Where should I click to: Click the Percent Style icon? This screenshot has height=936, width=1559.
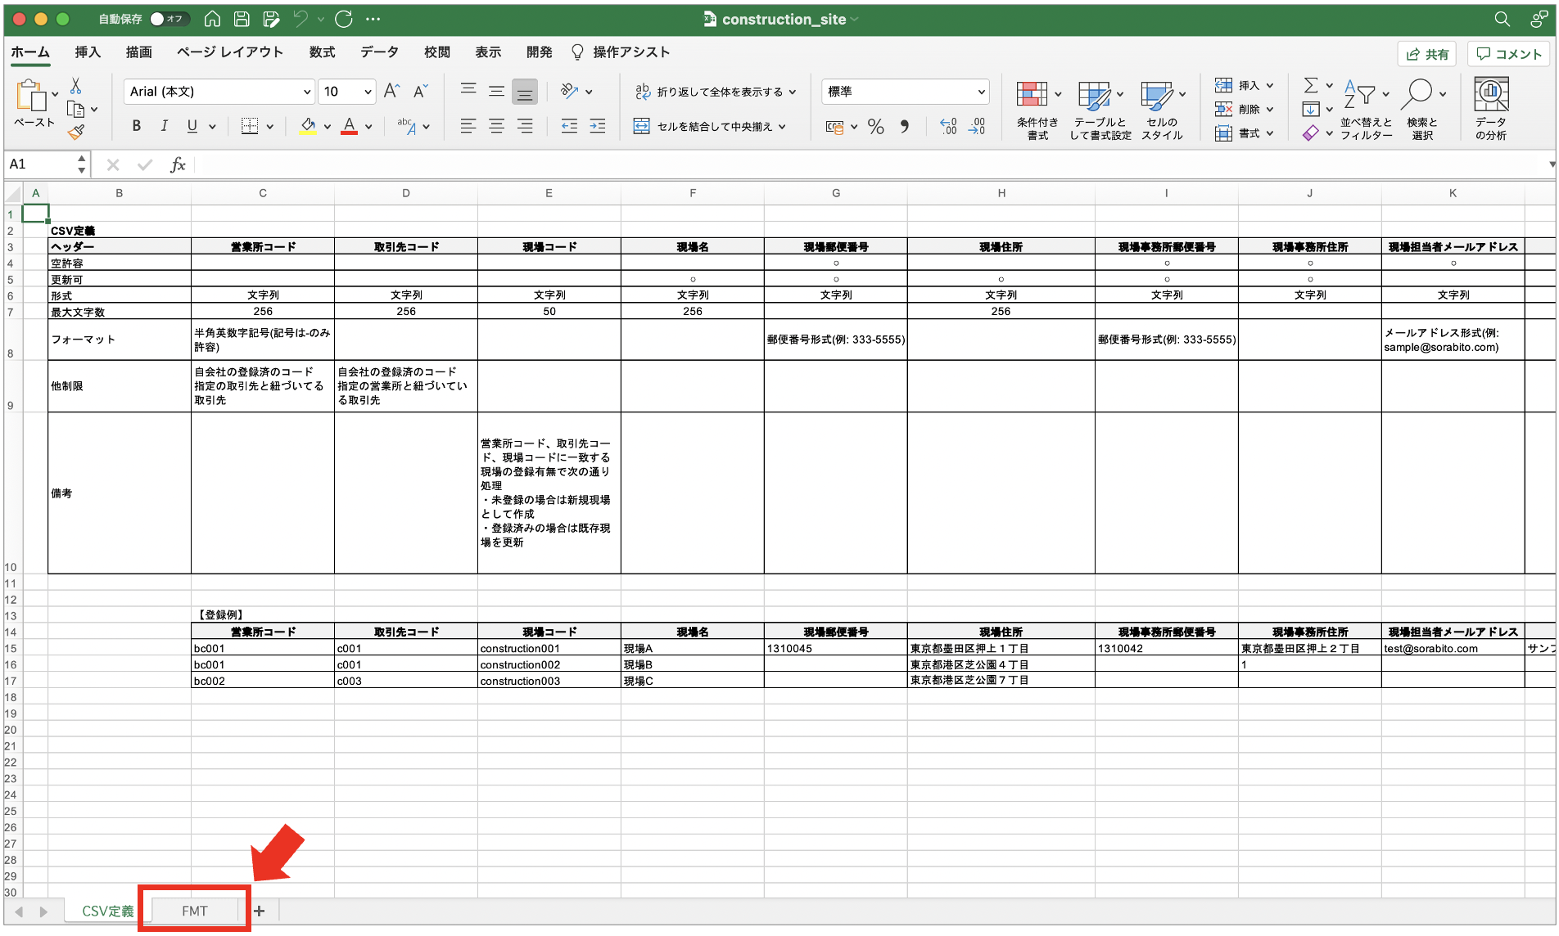click(875, 127)
